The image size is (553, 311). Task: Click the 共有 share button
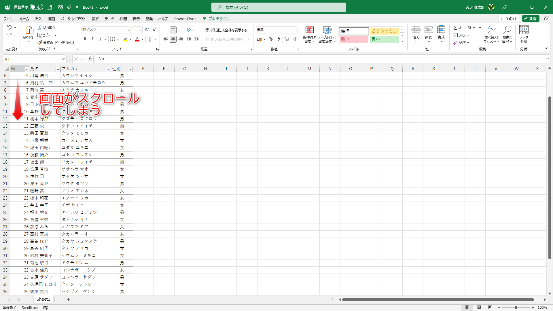[x=531, y=19]
